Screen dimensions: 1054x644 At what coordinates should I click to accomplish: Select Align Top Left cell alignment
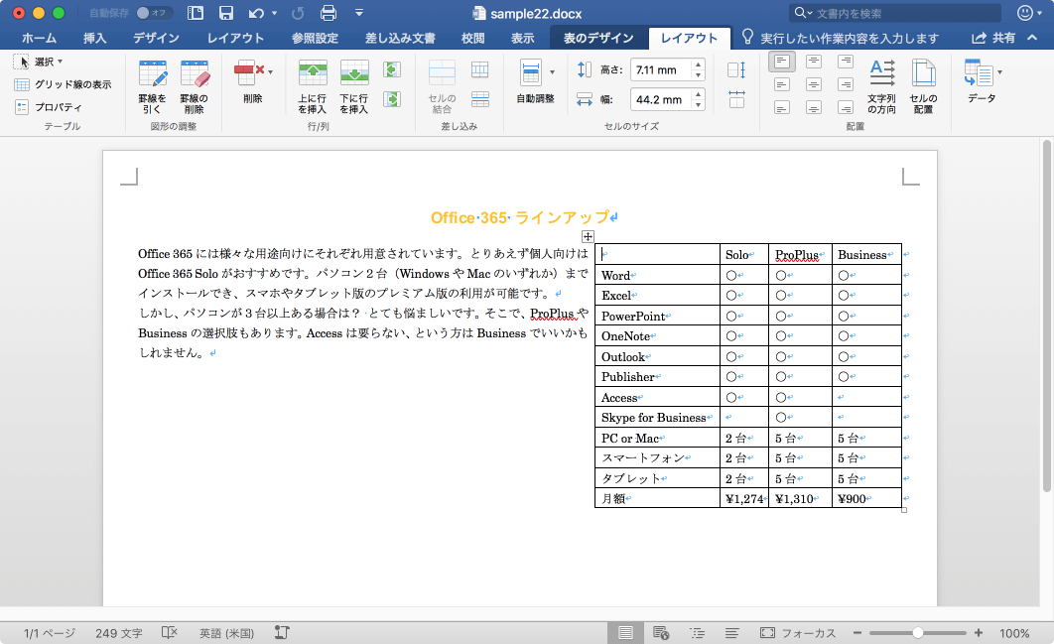pos(782,62)
